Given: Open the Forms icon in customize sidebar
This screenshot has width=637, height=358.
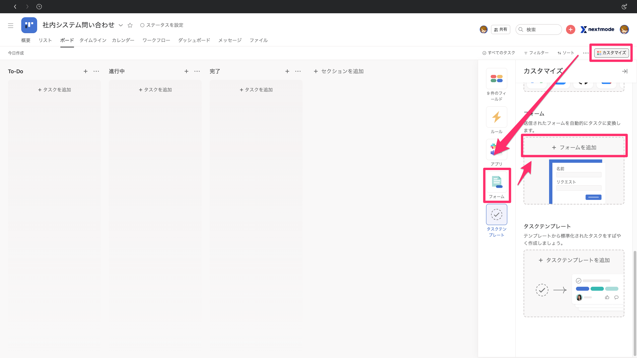Looking at the screenshot, I should click(x=496, y=182).
